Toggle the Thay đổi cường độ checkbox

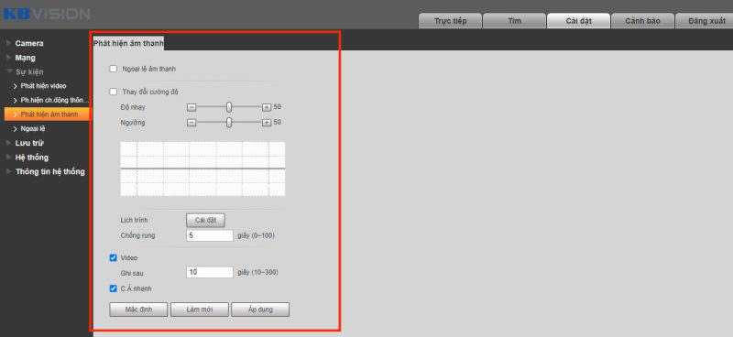(x=113, y=92)
